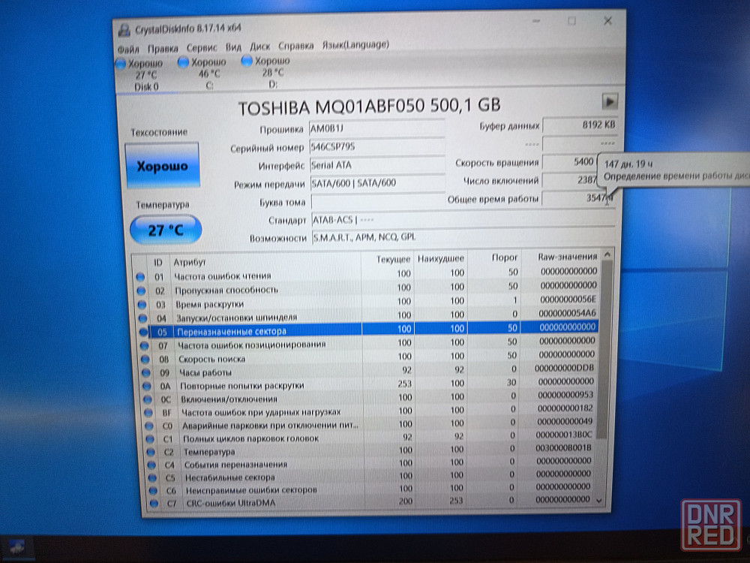Select Disk 0 status icon at 27 °C
The height and width of the screenshot is (563, 750).
click(x=121, y=64)
